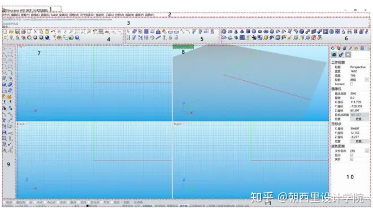The height and width of the screenshot is (213, 373).
Task: Click the grid array icon in transform toolbar
Action: [x=146, y=37]
